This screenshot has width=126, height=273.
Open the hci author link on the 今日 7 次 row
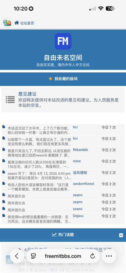point(75,127)
